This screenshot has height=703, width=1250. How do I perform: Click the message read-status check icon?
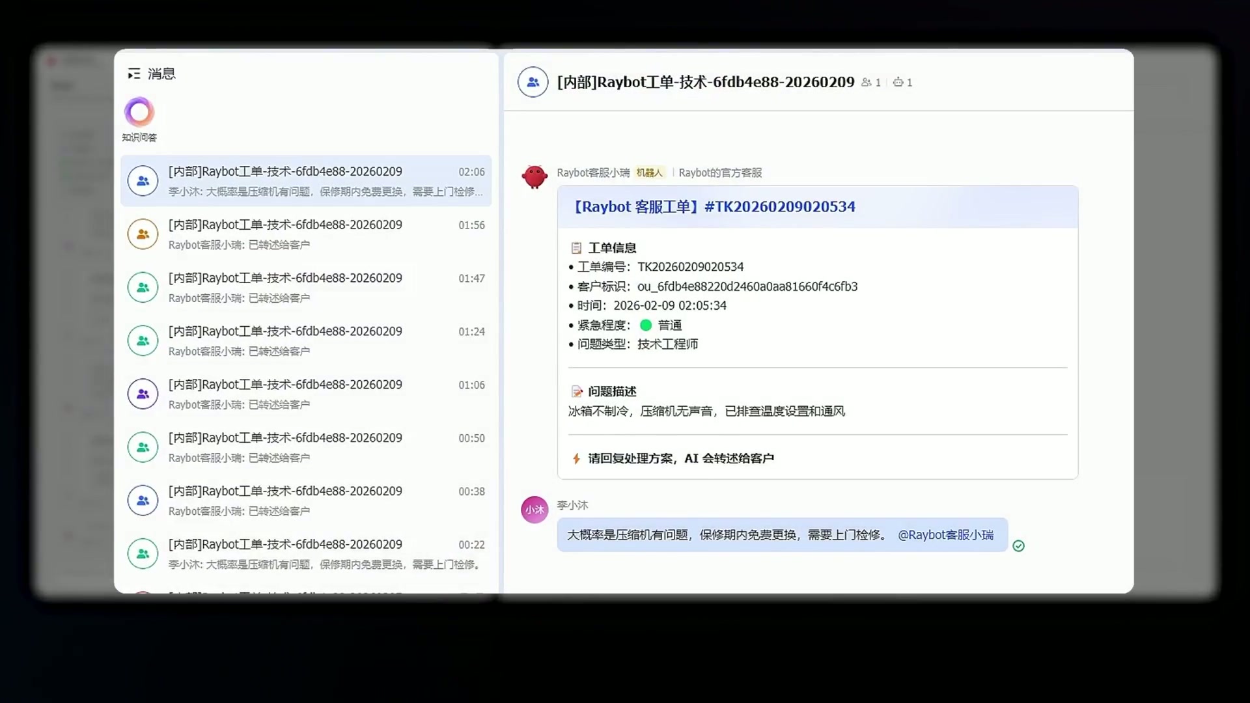(x=1019, y=546)
